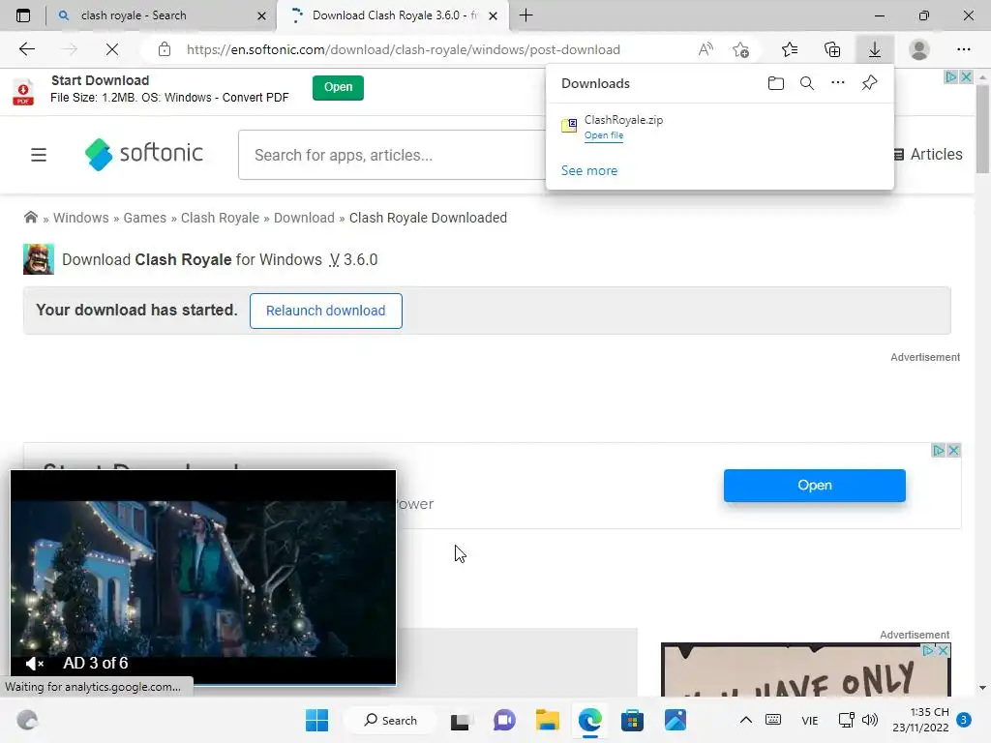Click the Microsoft Edge taskbar icon
The width and height of the screenshot is (991, 743).
(589, 720)
